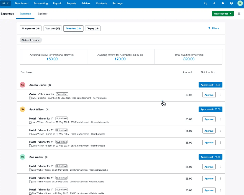Viewport: 244px width, 195px height.
Task: Open the EL user avatar menu
Action: tap(240, 3)
